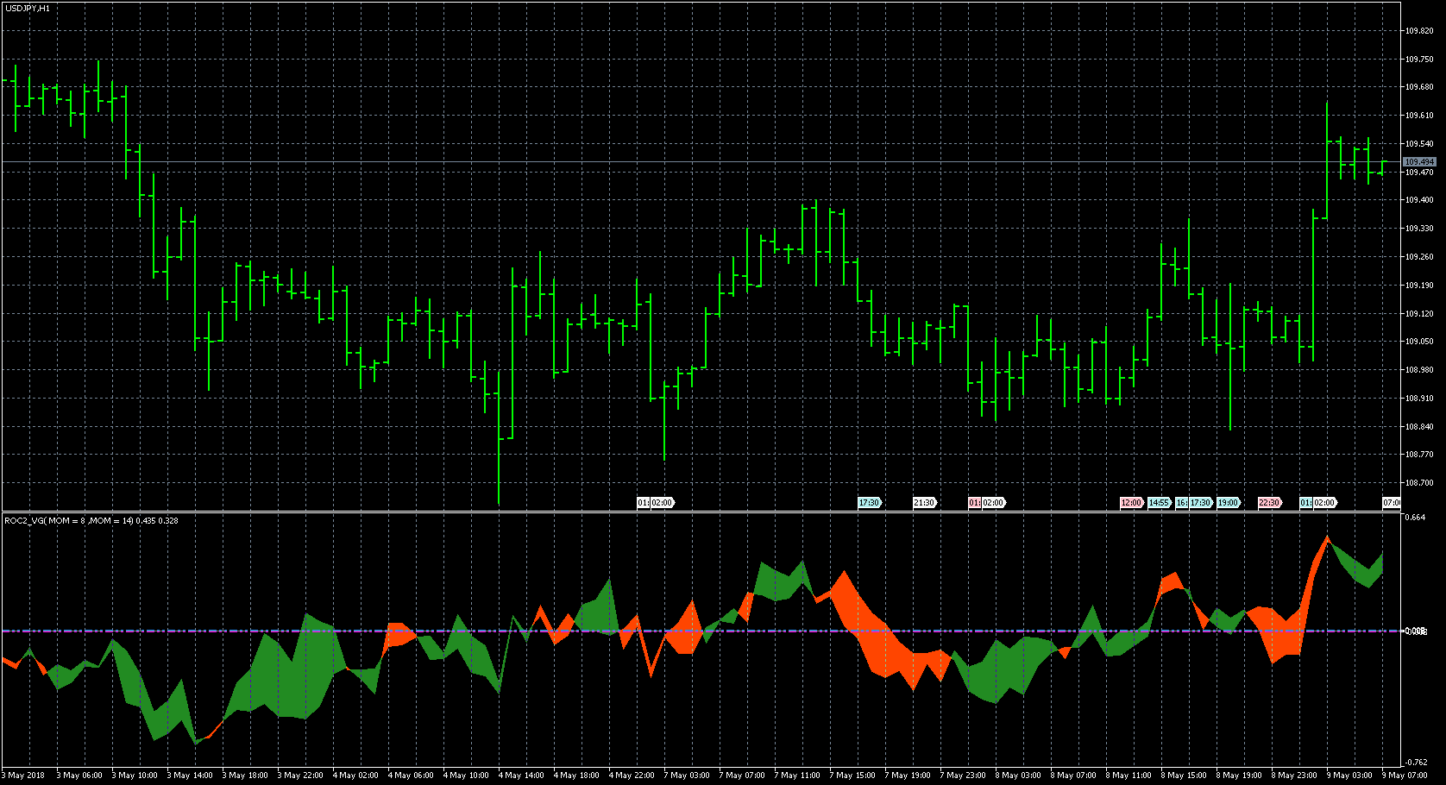Click the 108.700 price scale label
The height and width of the screenshot is (785, 1446).
click(1418, 483)
